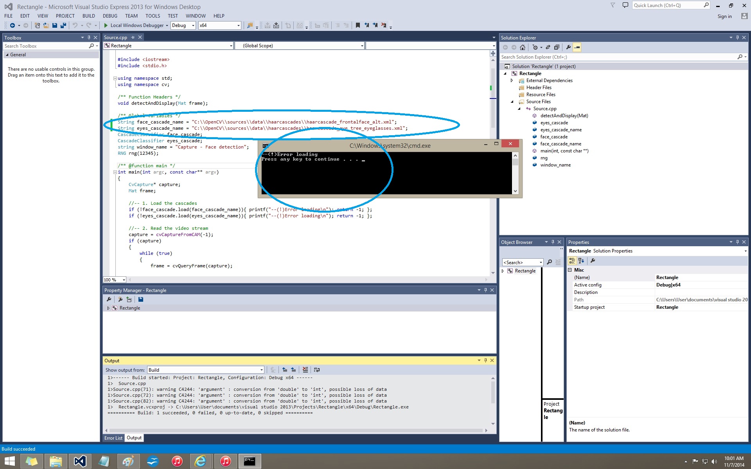Screen dimensions: 751x469
Task: Click Alphabetical sort icon in Properties panel
Action: pyautogui.click(x=581, y=261)
